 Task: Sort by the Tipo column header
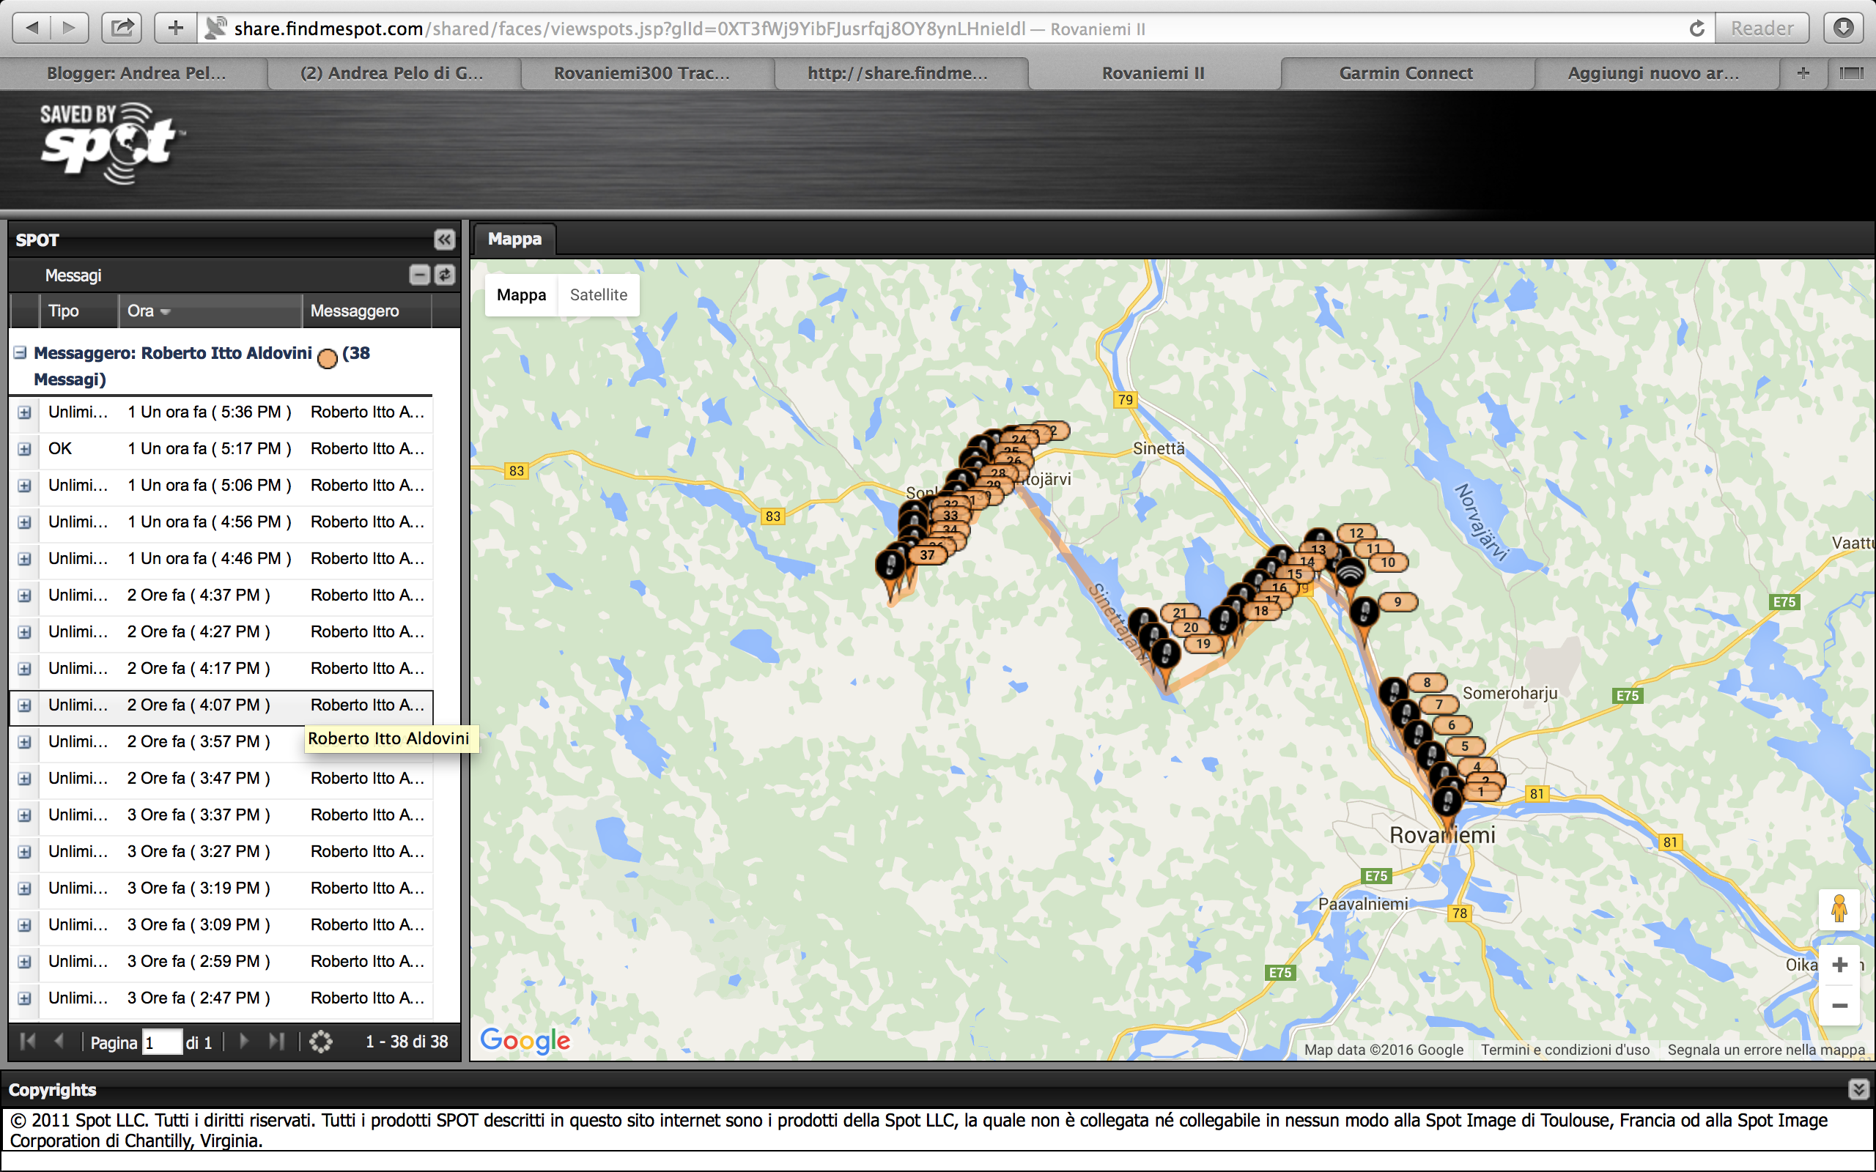(79, 311)
